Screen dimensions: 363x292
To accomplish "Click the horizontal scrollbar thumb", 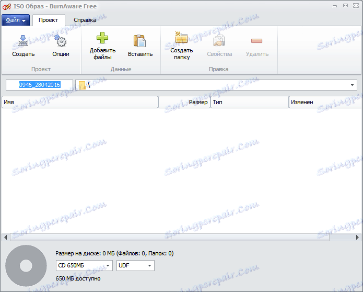I will [169, 237].
